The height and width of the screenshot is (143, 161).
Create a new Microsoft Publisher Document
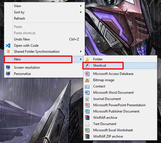120,111
